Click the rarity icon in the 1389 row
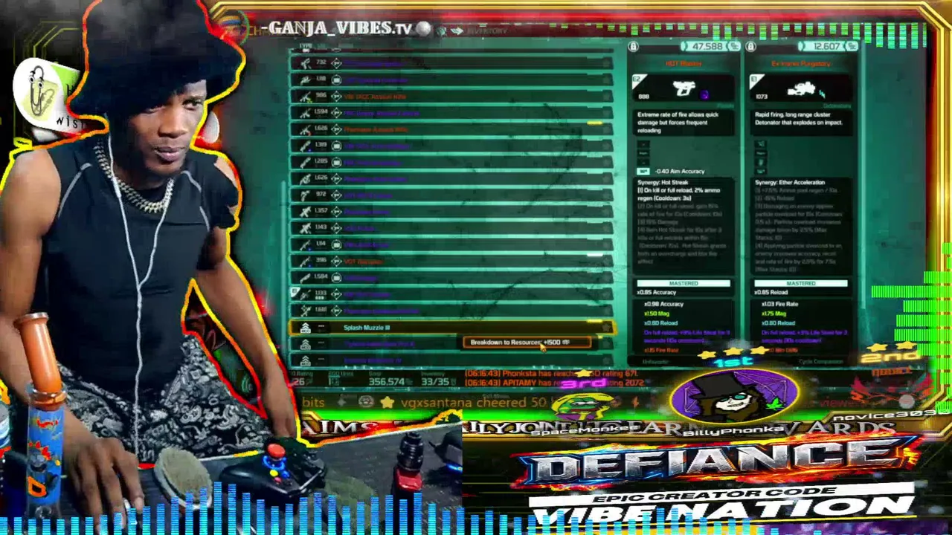The image size is (952, 535). point(336,146)
